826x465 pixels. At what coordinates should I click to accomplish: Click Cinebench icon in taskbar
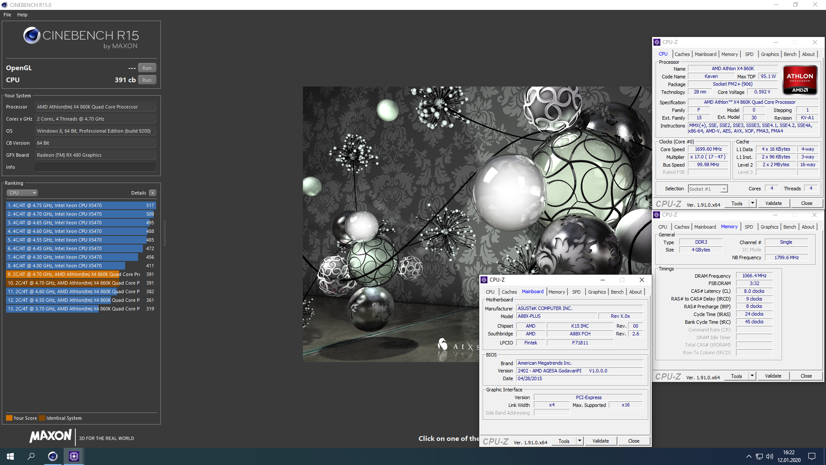(52, 456)
